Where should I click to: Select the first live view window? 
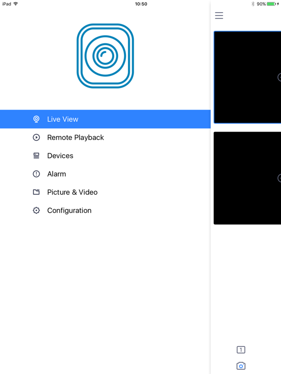(247, 77)
